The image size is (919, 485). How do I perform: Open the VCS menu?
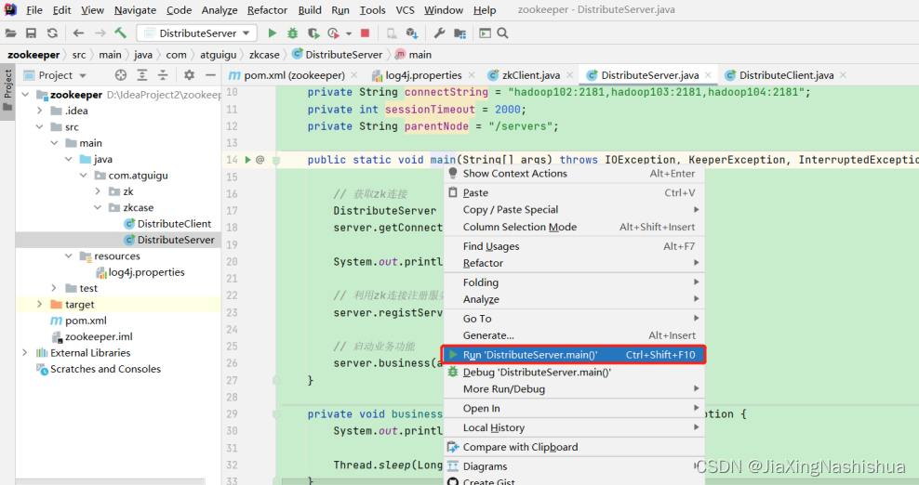(405, 10)
